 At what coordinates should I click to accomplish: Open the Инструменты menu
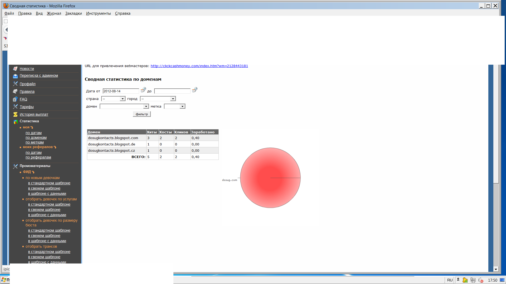(98, 13)
